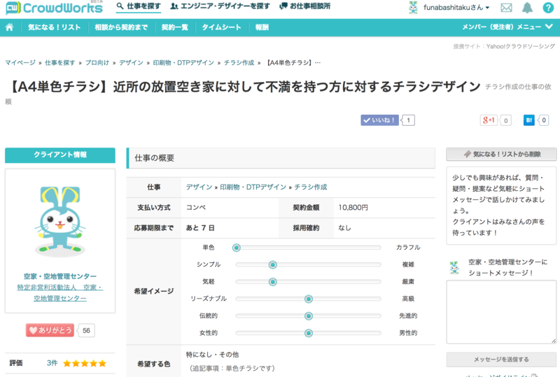Click デザイン link in 仕事 row
The image size is (560, 377).
199,187
